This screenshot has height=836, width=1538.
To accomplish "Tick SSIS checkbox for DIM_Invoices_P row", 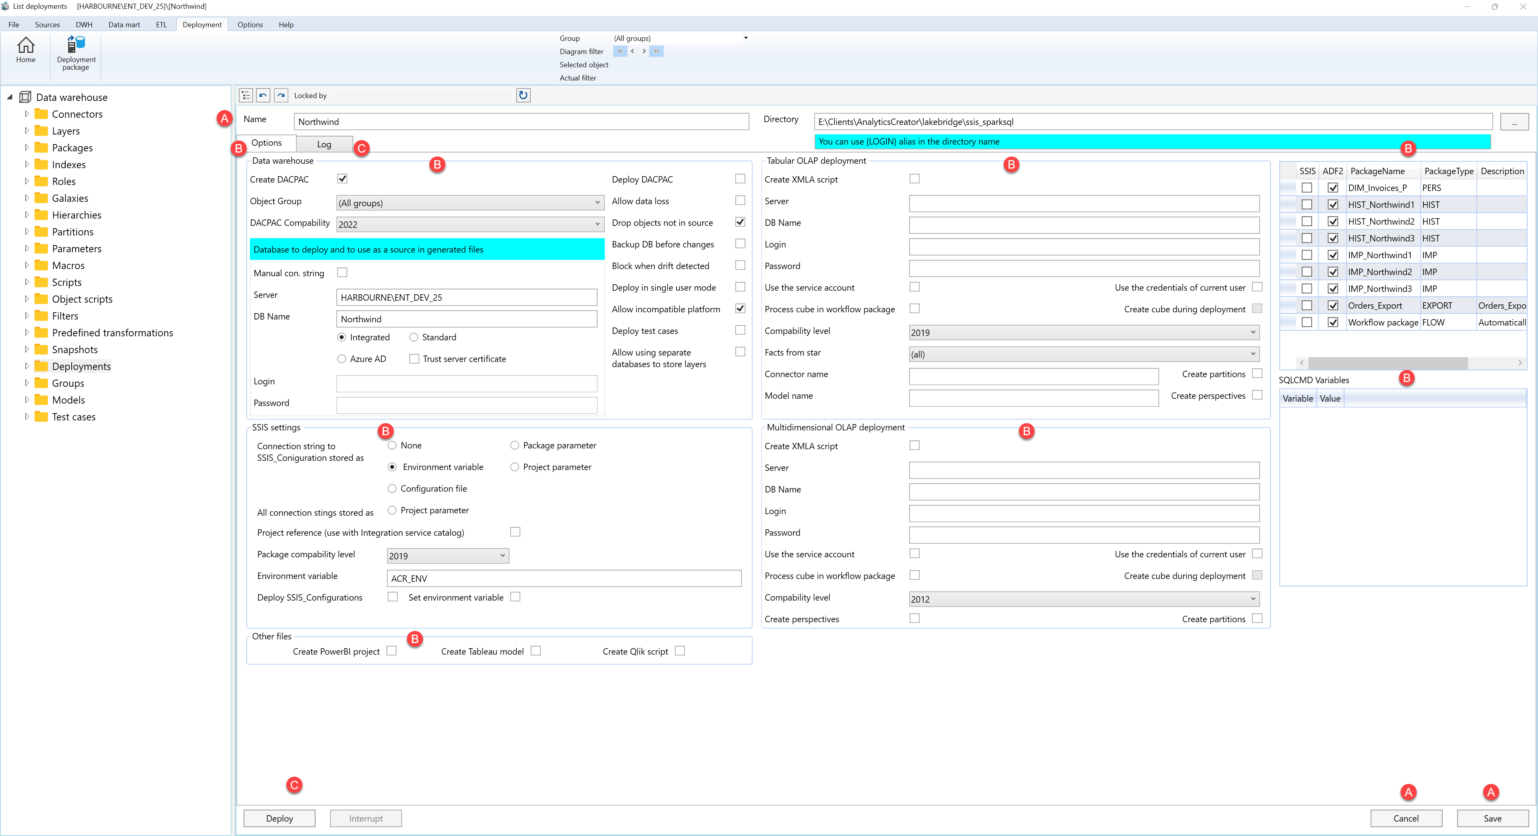I will click(1307, 187).
